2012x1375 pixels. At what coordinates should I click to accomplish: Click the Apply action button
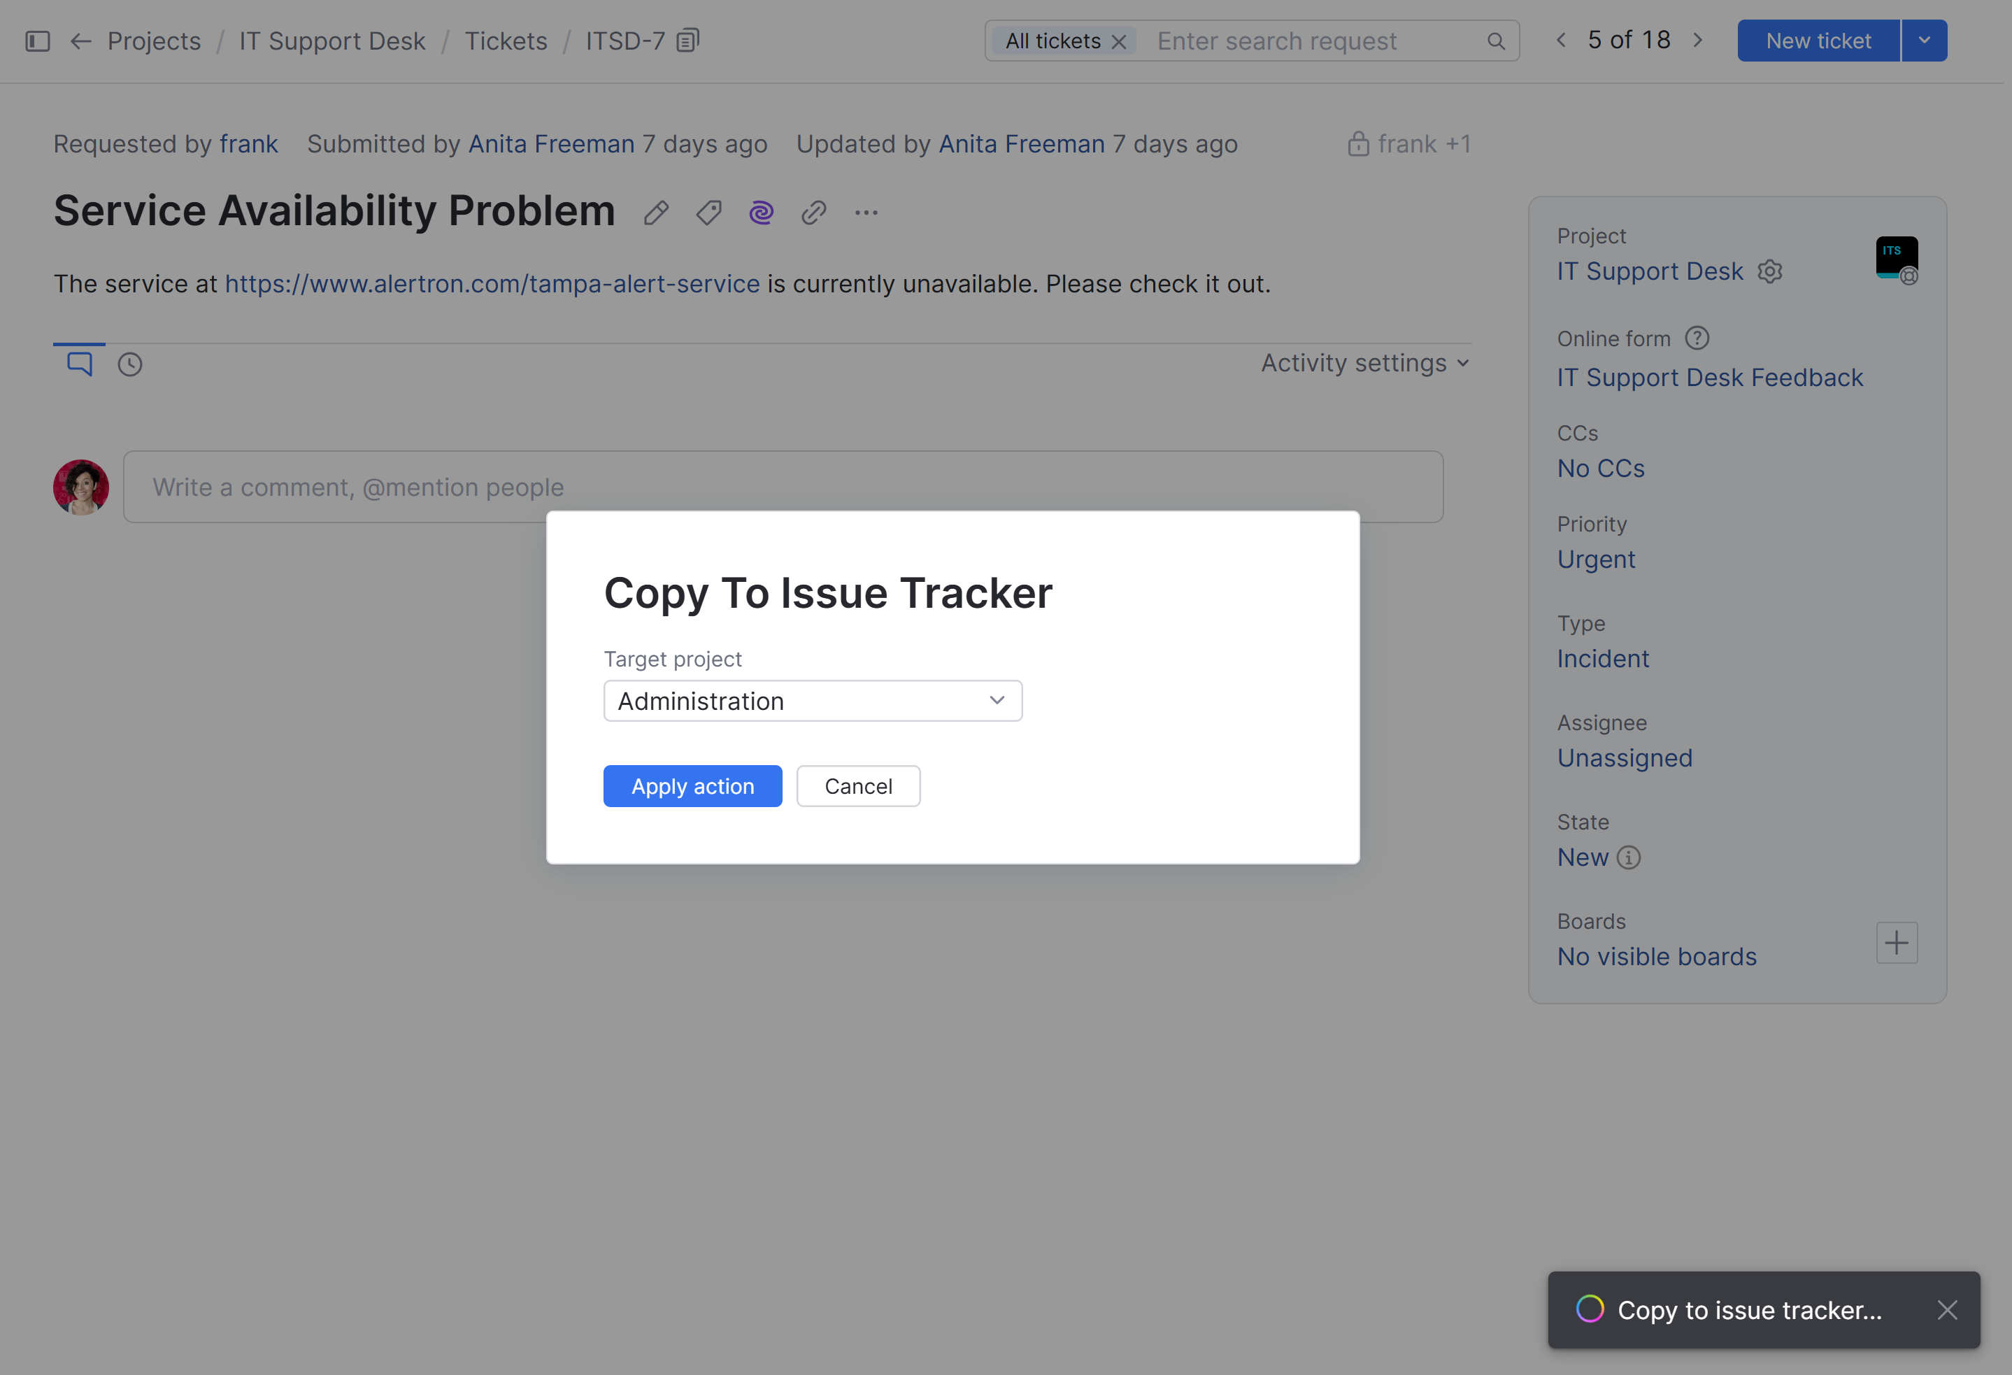click(692, 785)
